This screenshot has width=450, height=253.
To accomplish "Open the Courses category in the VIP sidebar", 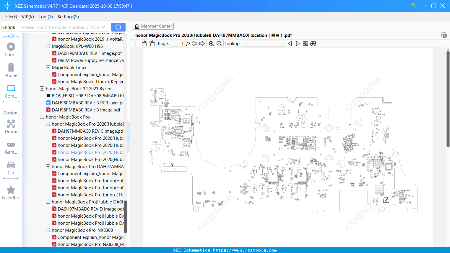I will point(11,50).
